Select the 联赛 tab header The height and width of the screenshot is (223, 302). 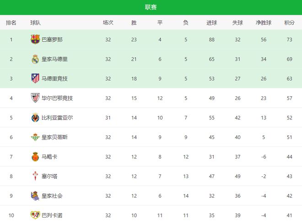click(x=151, y=7)
